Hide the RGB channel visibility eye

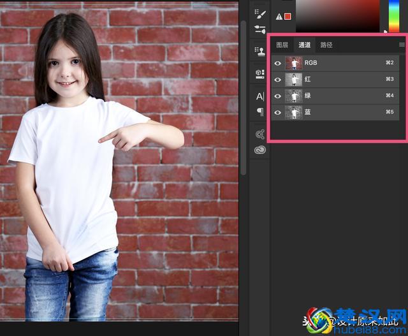pos(277,63)
